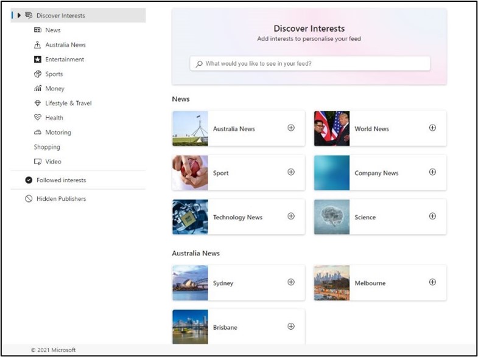Click the Melbourne skyline thumbnail

332,283
